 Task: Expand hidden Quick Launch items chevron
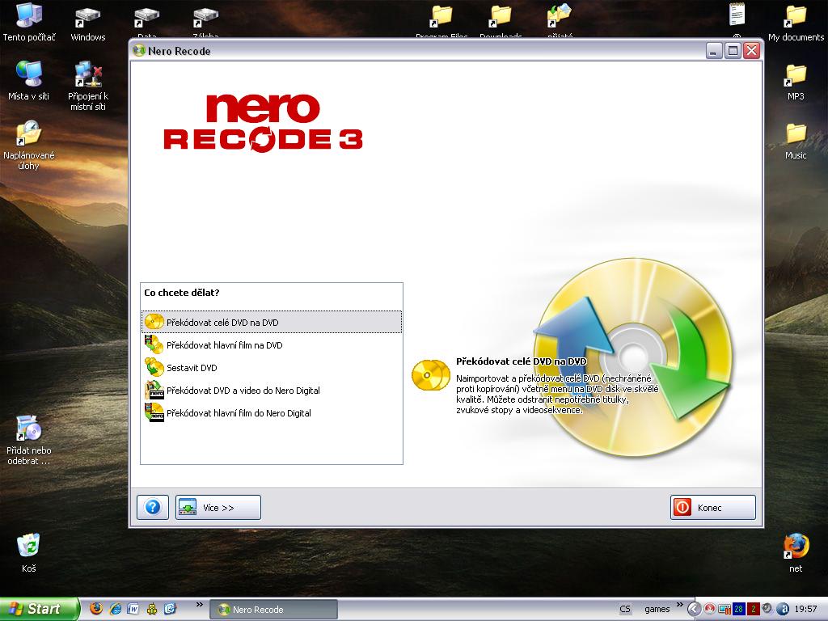point(199,605)
